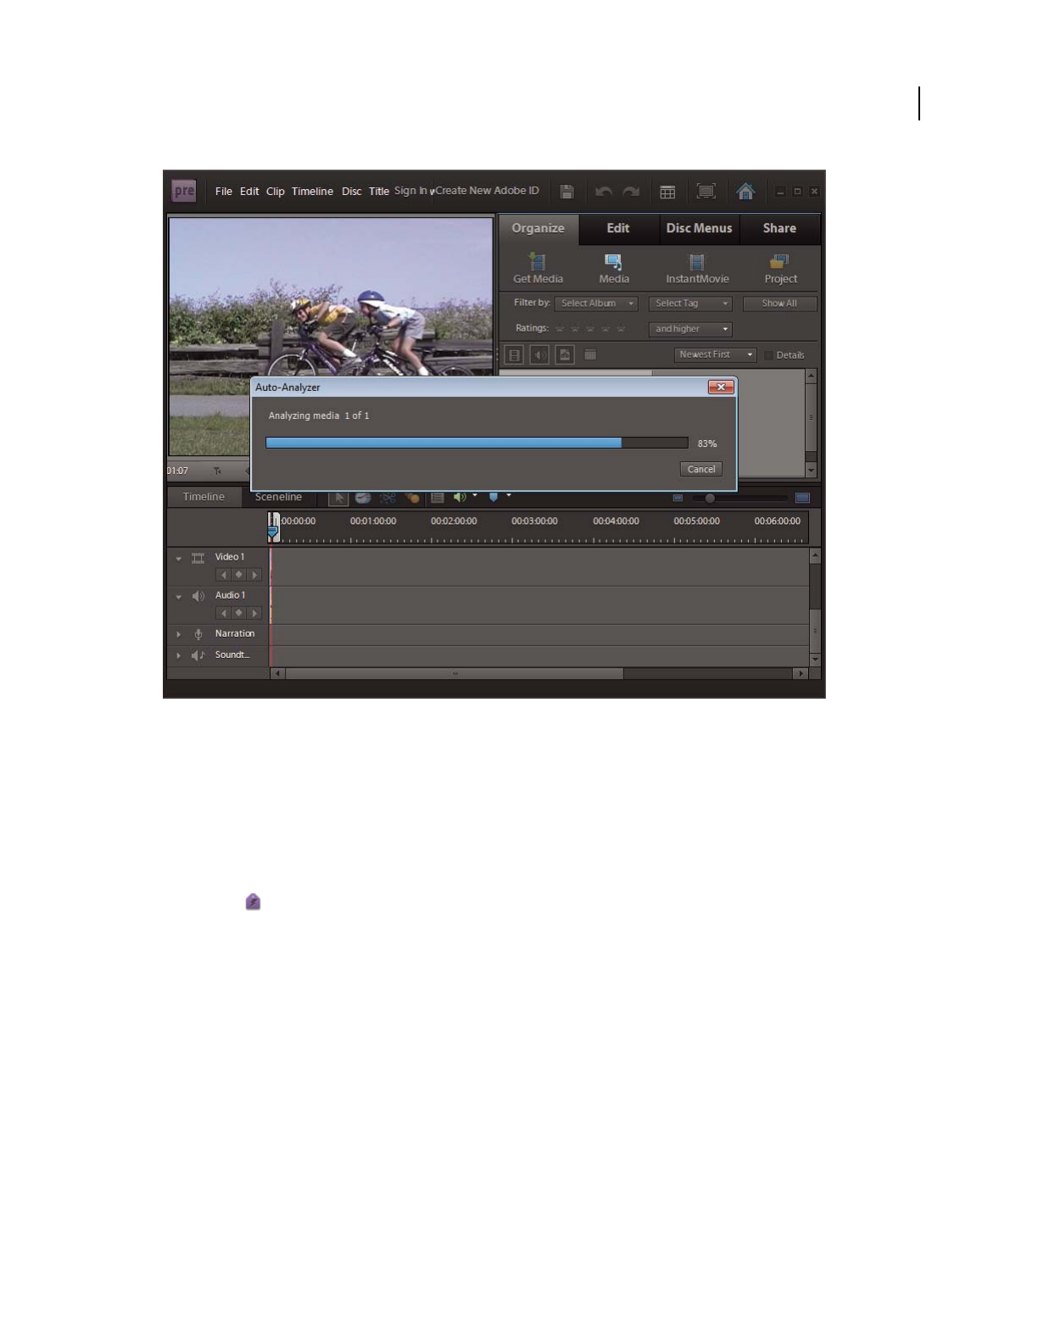Image resolution: width=1038 pixels, height=1328 pixels.
Task: Go to previous keyframe on Video 1
Action: click(x=224, y=575)
